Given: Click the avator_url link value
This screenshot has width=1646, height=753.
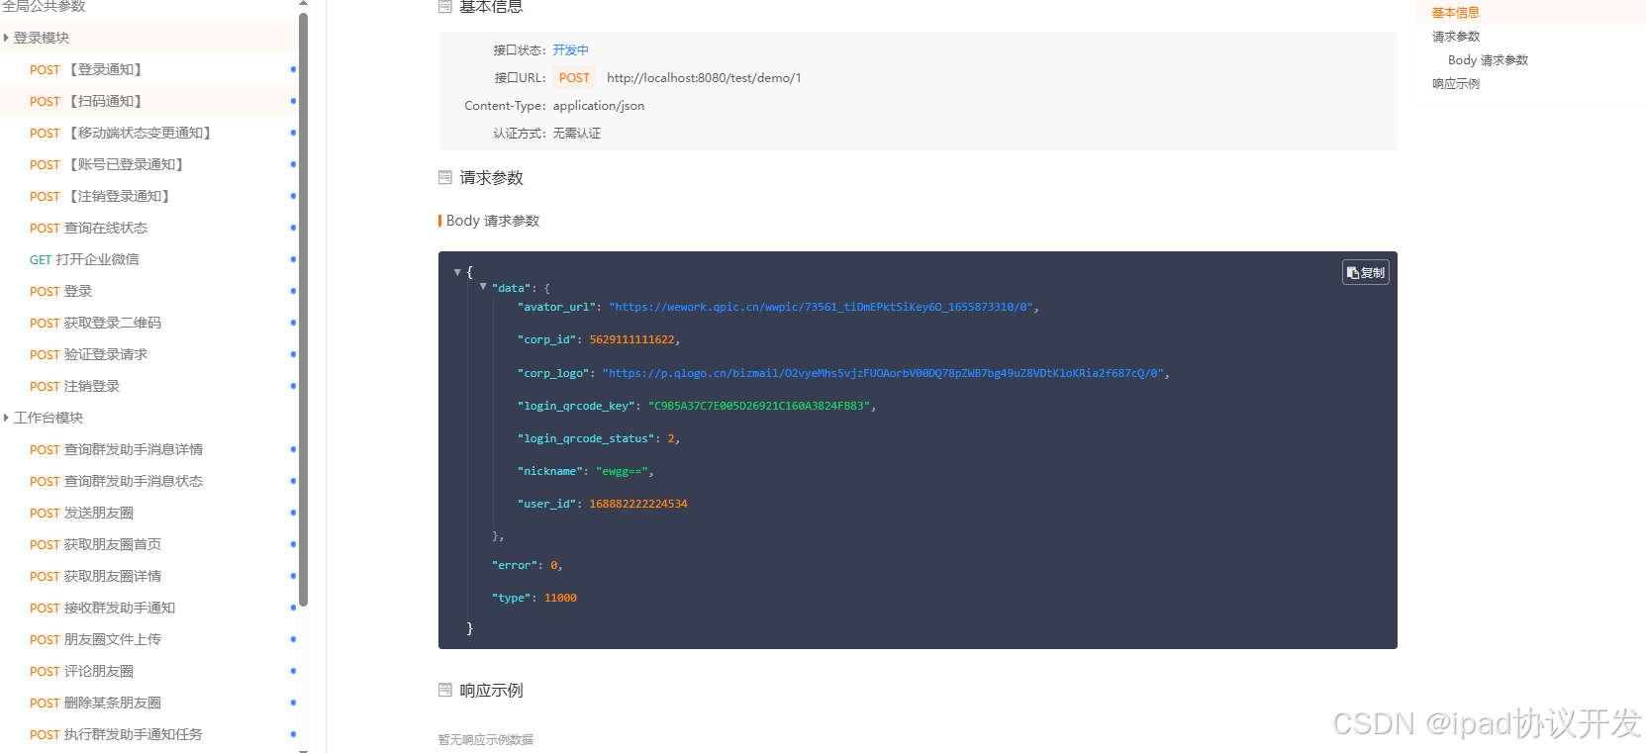Looking at the screenshot, I should pos(822,307).
